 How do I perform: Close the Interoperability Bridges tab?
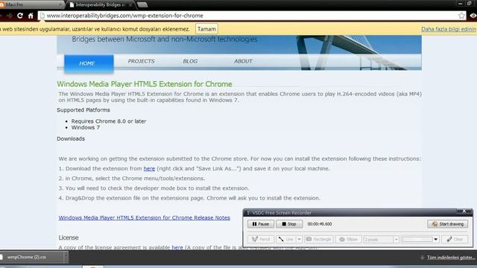(x=130, y=5)
